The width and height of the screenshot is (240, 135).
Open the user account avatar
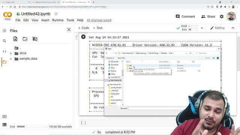(231, 16)
